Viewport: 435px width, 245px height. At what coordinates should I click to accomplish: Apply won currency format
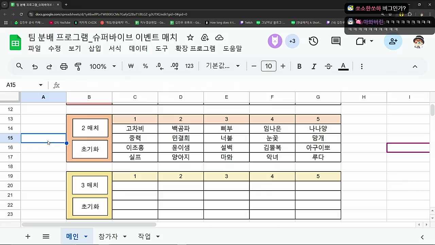(131, 66)
